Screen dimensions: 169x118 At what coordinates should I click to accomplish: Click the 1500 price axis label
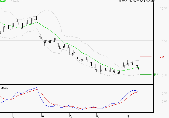click(163, 8)
